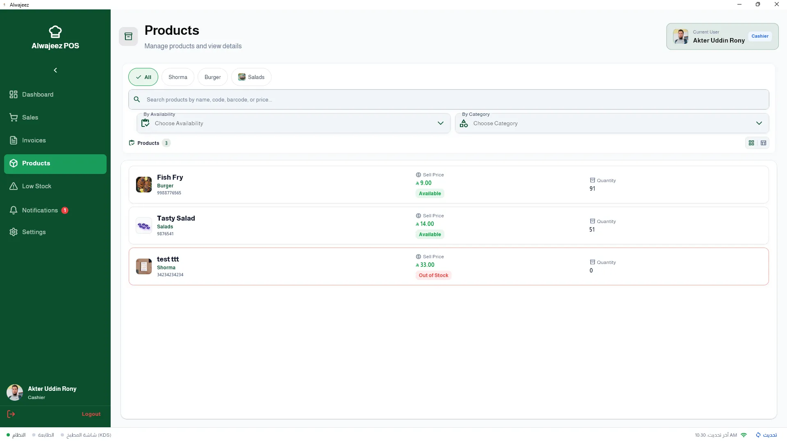Screen dimensions: 787x442
Task: Click Tasty Salad's Available status badge
Action: click(x=430, y=235)
